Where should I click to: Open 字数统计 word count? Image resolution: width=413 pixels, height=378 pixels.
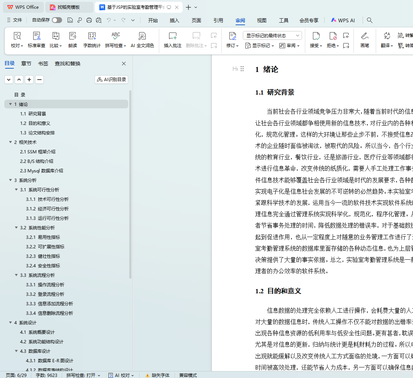coord(92,40)
